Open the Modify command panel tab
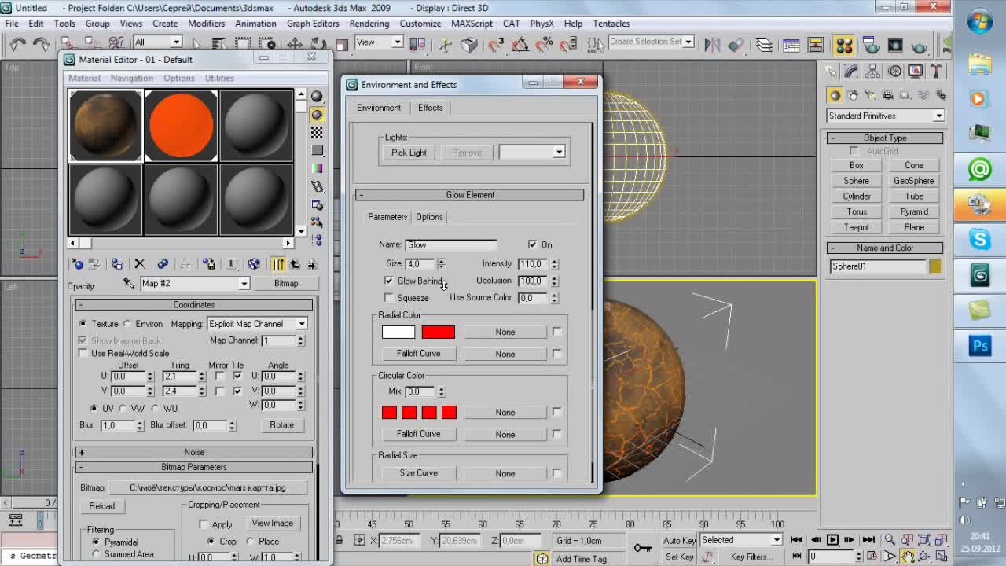Screen dimensions: 1006x566 click(x=853, y=72)
